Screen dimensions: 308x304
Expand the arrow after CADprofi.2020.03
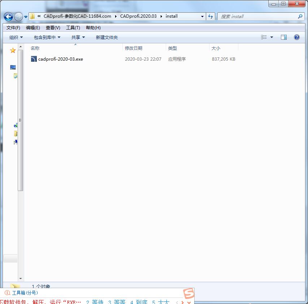pos(161,16)
